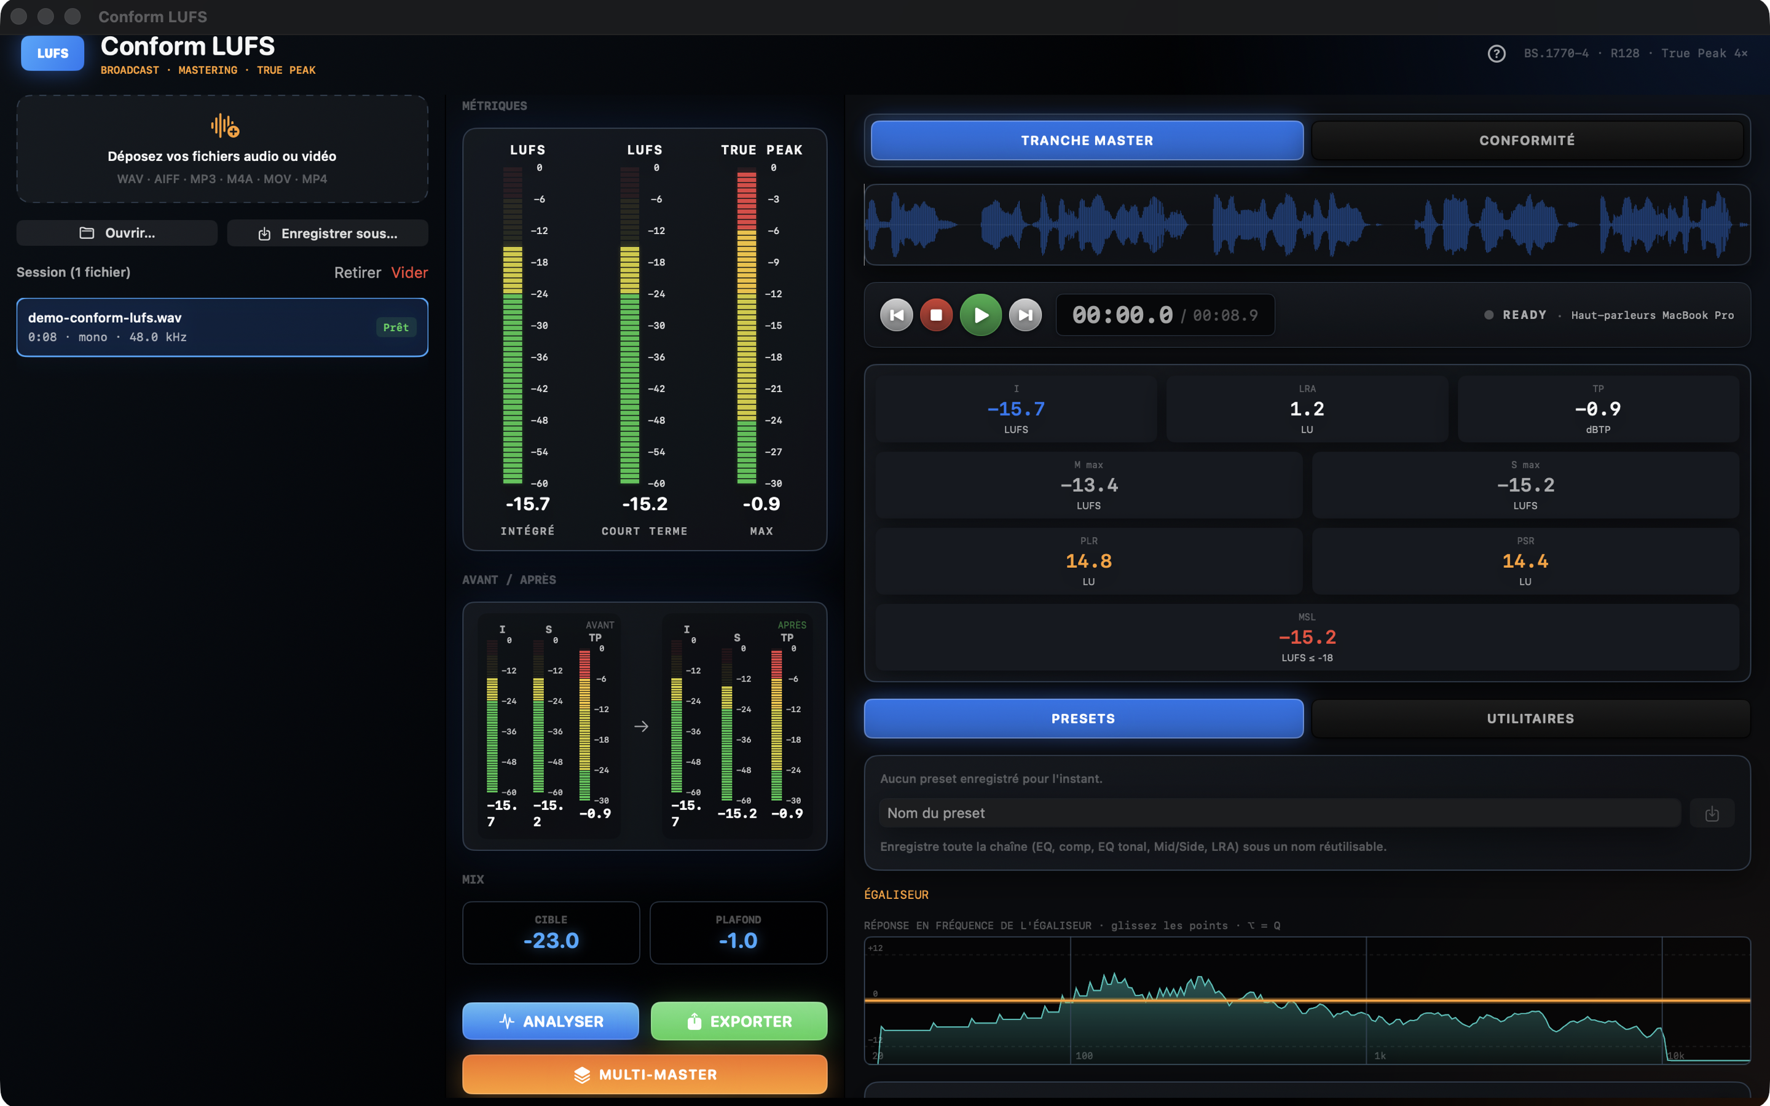The image size is (1770, 1106).
Task: Click the short-term LUFS meter bar
Action: pos(630,326)
